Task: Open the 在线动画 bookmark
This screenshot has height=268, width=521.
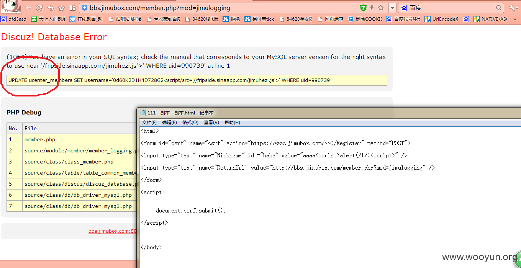Action: click(x=87, y=19)
